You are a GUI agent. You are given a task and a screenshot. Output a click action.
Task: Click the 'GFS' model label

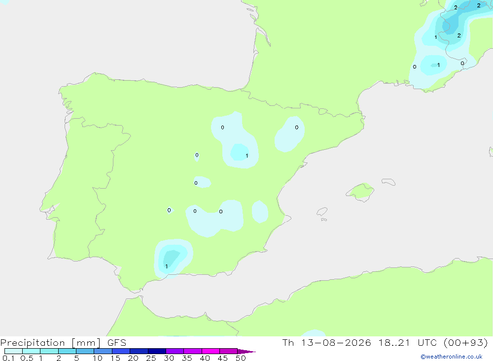pos(117,343)
